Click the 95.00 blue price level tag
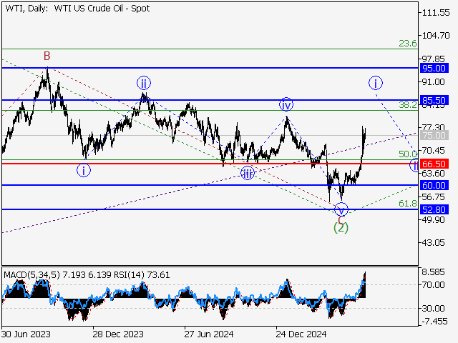This screenshot has height=343, width=458. [435, 68]
